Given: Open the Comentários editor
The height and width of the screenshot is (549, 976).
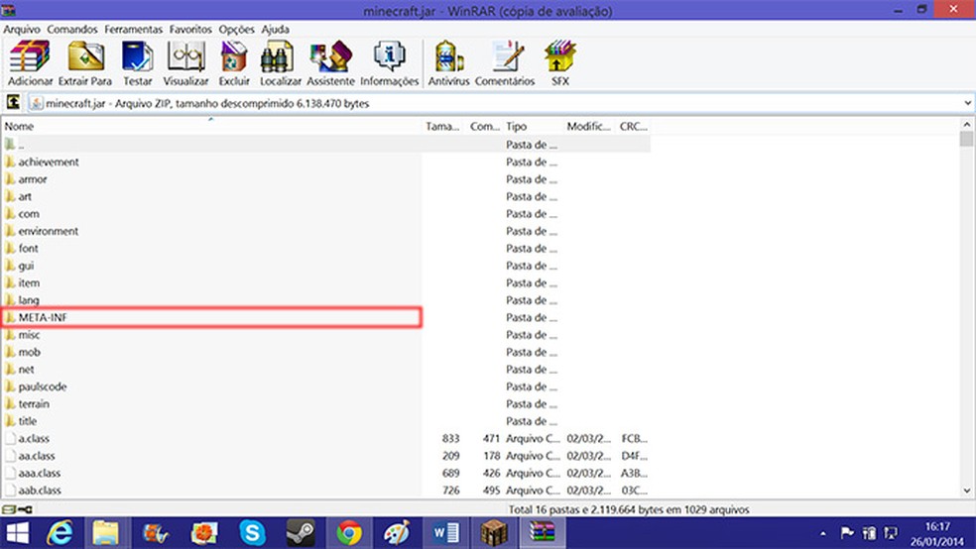Looking at the screenshot, I should 505,62.
